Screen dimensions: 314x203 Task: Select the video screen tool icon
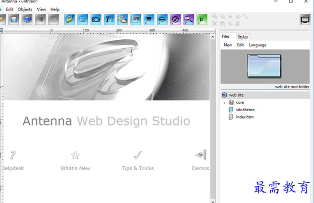(x=135, y=19)
